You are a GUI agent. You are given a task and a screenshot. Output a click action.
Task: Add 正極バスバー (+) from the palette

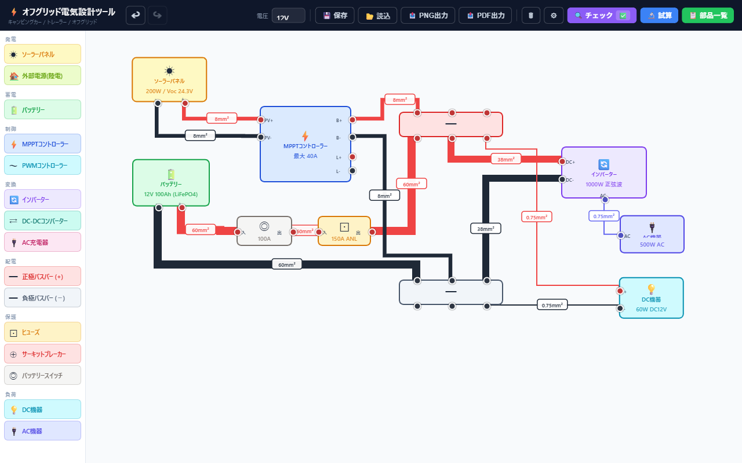pyautogui.click(x=42, y=276)
